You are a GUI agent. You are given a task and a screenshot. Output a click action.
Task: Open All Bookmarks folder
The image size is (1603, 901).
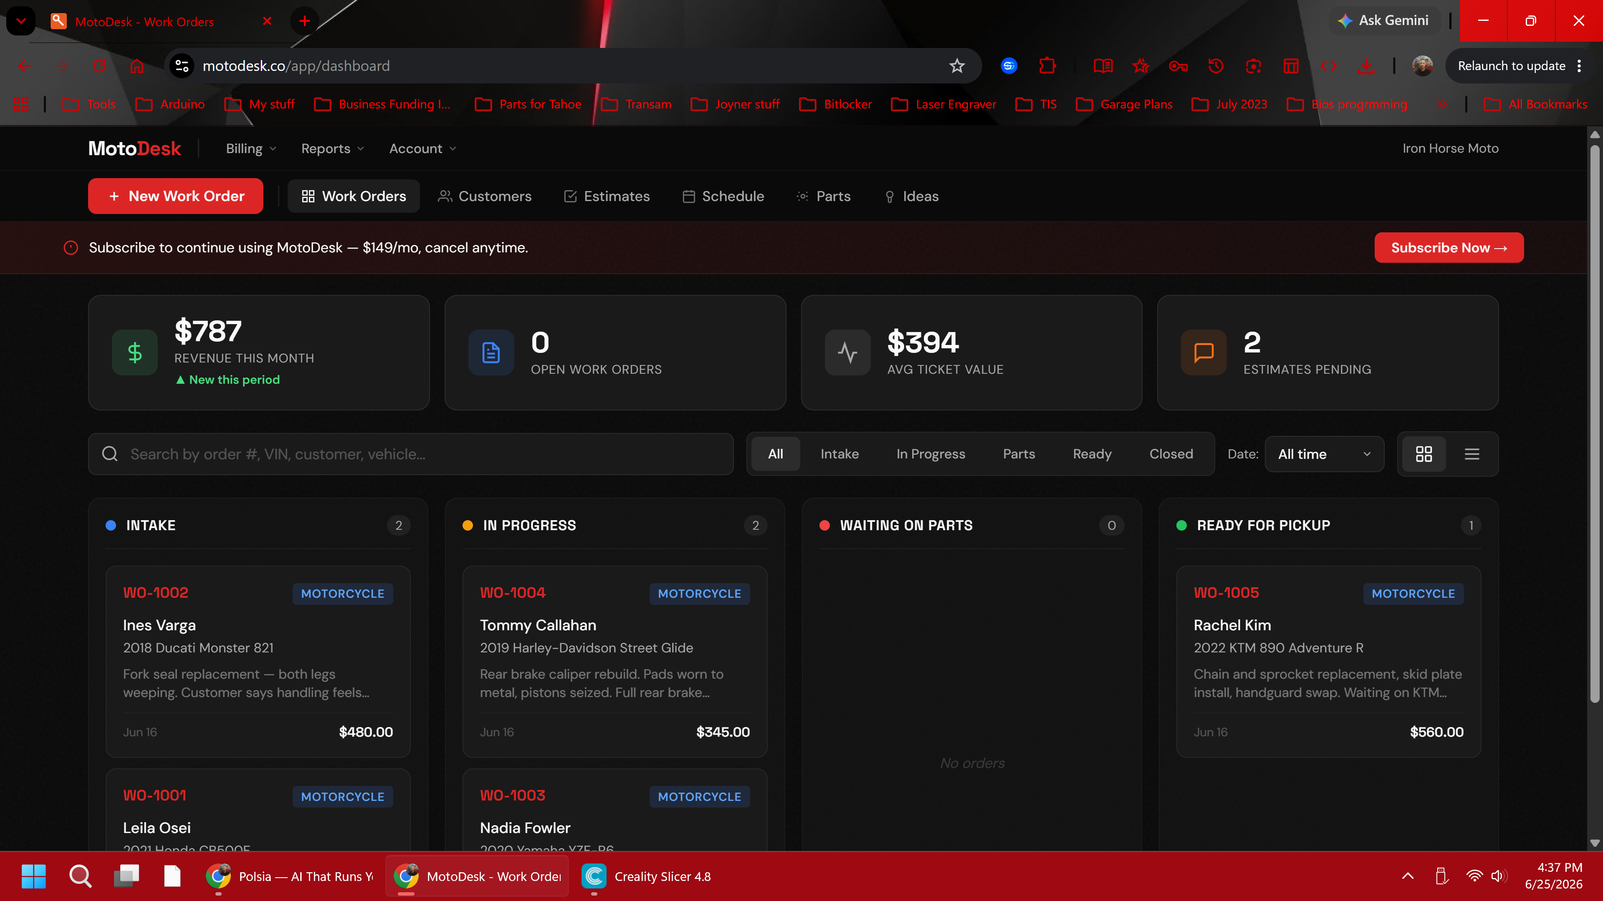[x=1536, y=104]
